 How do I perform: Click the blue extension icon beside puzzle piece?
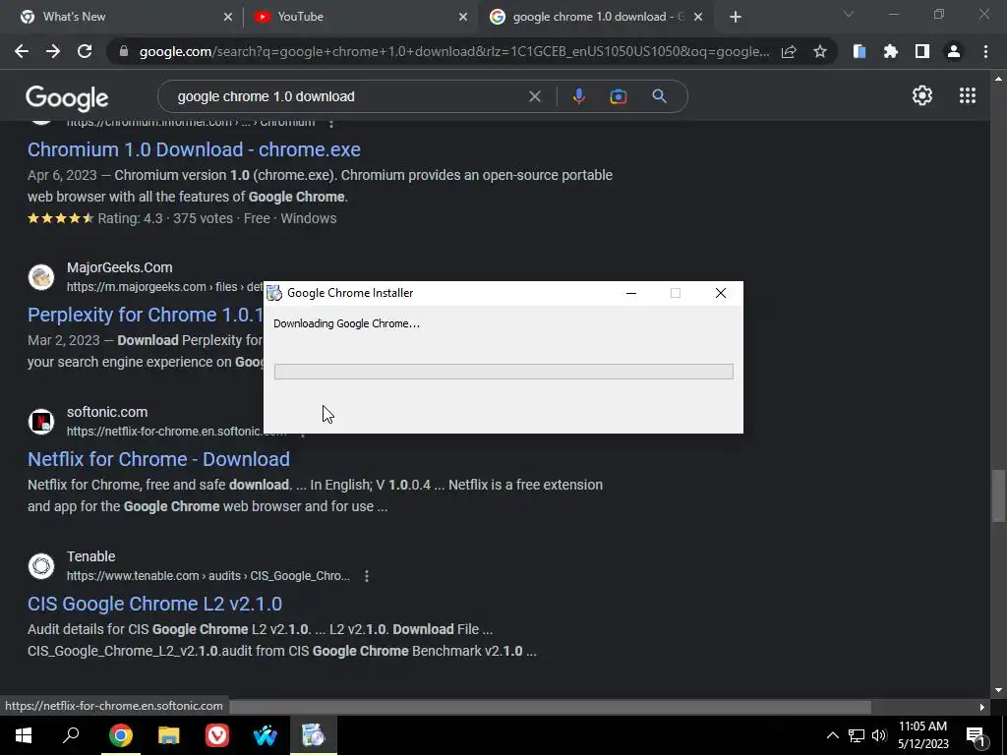pos(859,51)
